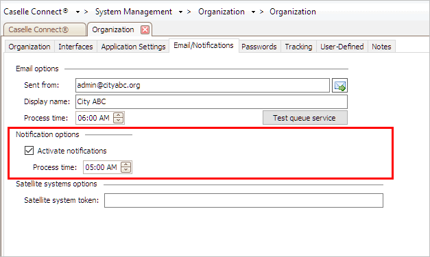Click into the Satellite system token field
The width and height of the screenshot is (430, 257).
(x=243, y=200)
